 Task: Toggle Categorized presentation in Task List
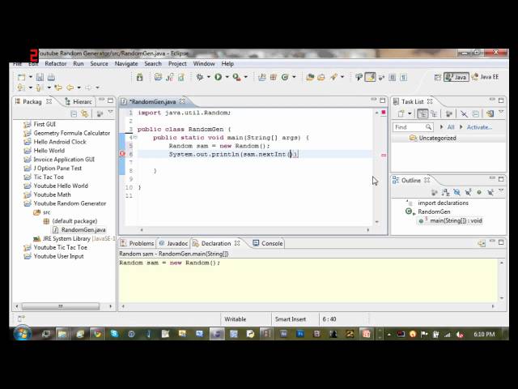[x=422, y=113]
